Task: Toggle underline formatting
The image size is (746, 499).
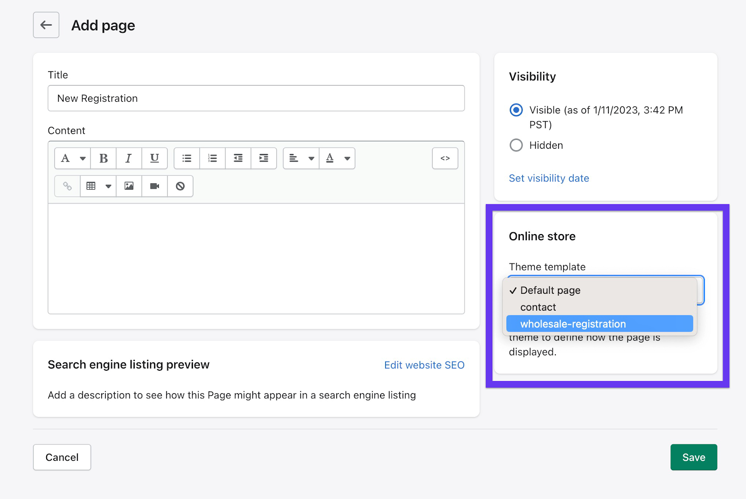Action: coord(154,159)
